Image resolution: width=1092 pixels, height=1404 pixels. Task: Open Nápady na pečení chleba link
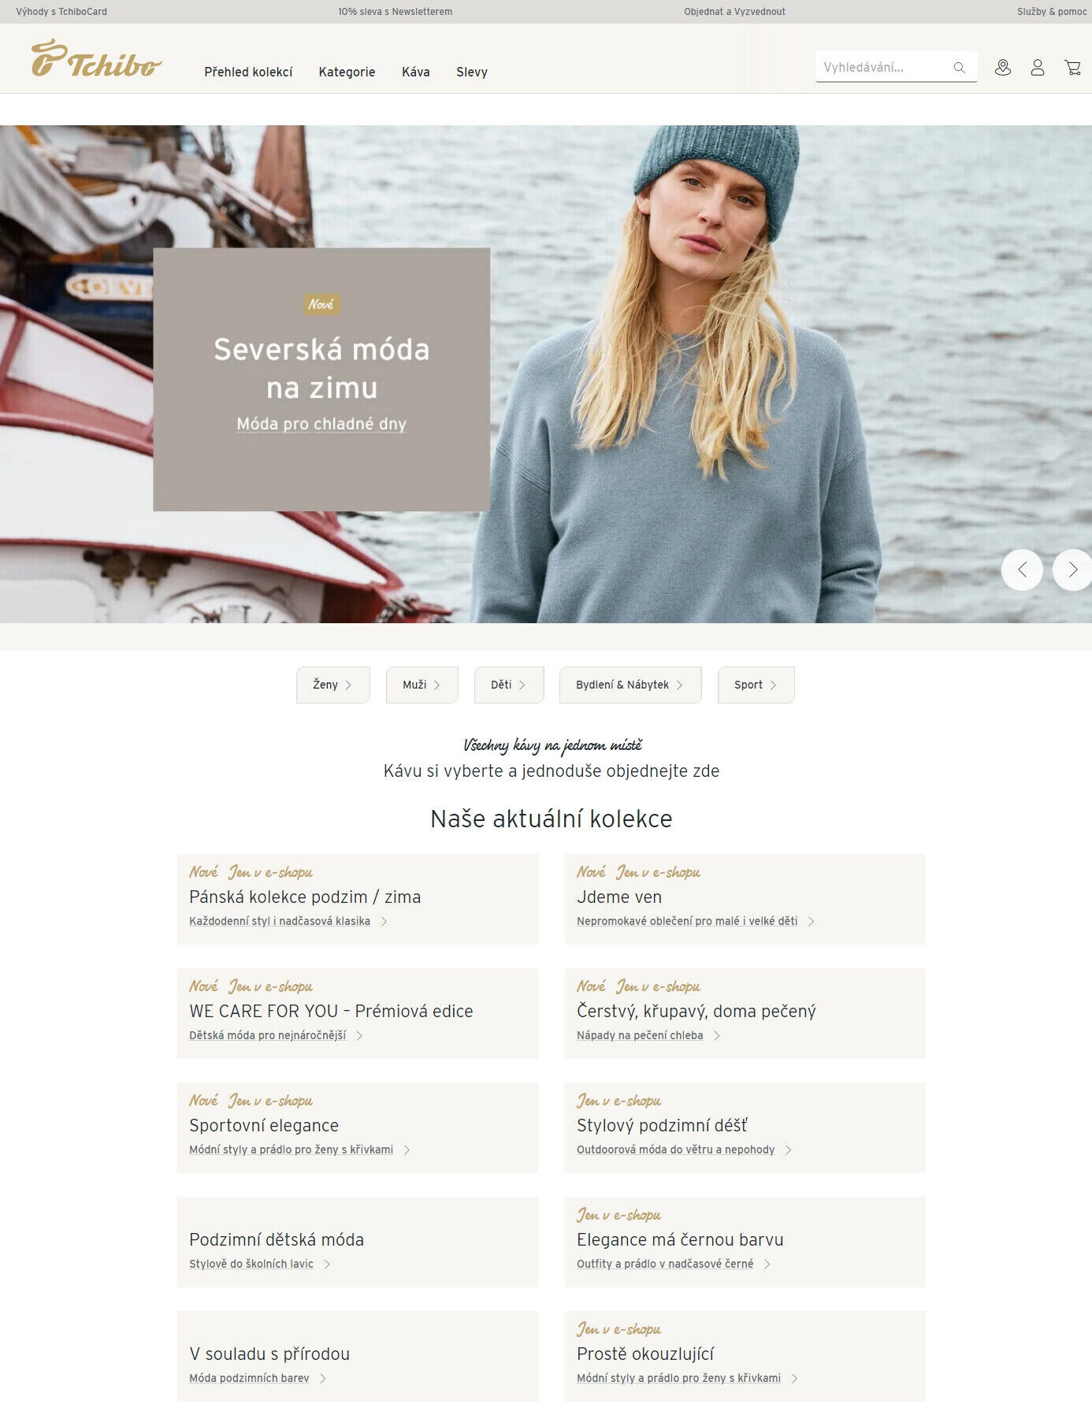(x=640, y=1035)
